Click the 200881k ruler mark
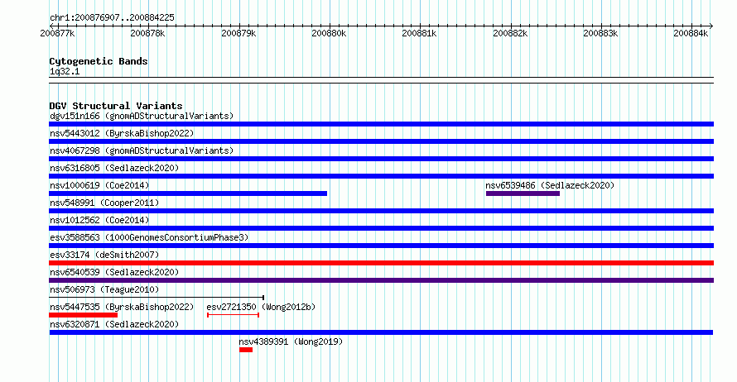 click(x=419, y=33)
